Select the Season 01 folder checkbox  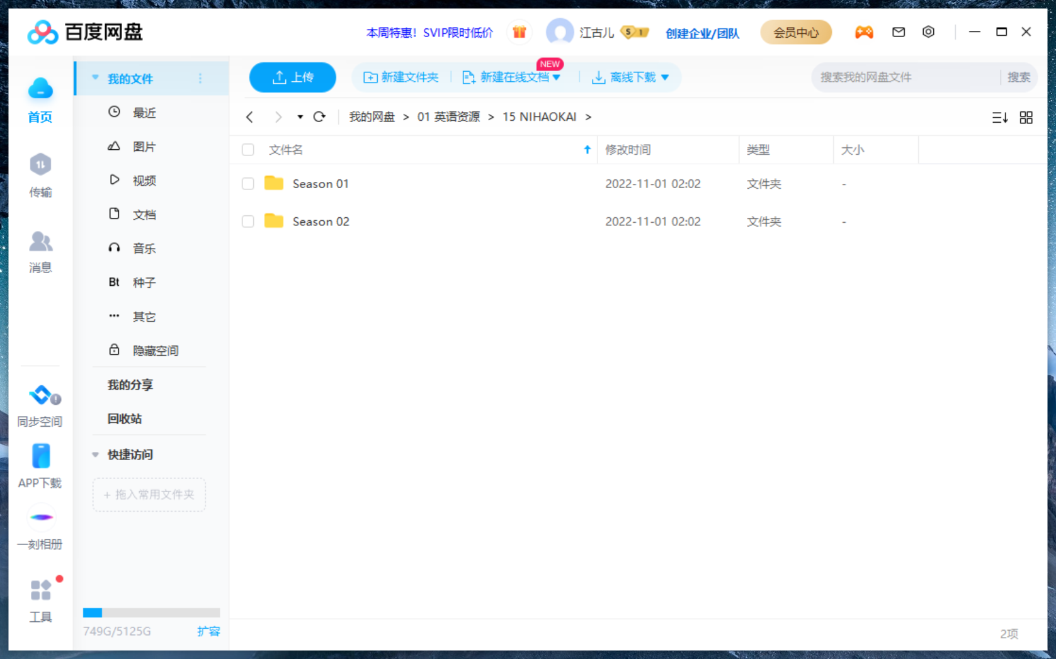tap(247, 183)
